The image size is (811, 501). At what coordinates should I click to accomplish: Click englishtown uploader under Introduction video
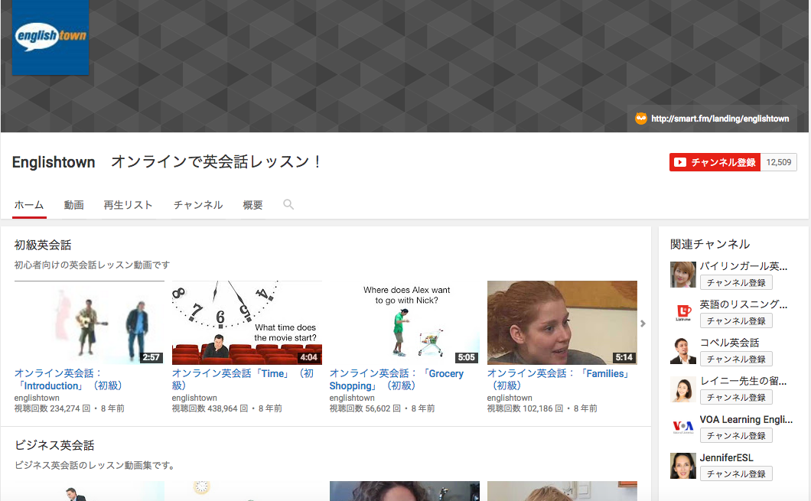(x=37, y=398)
